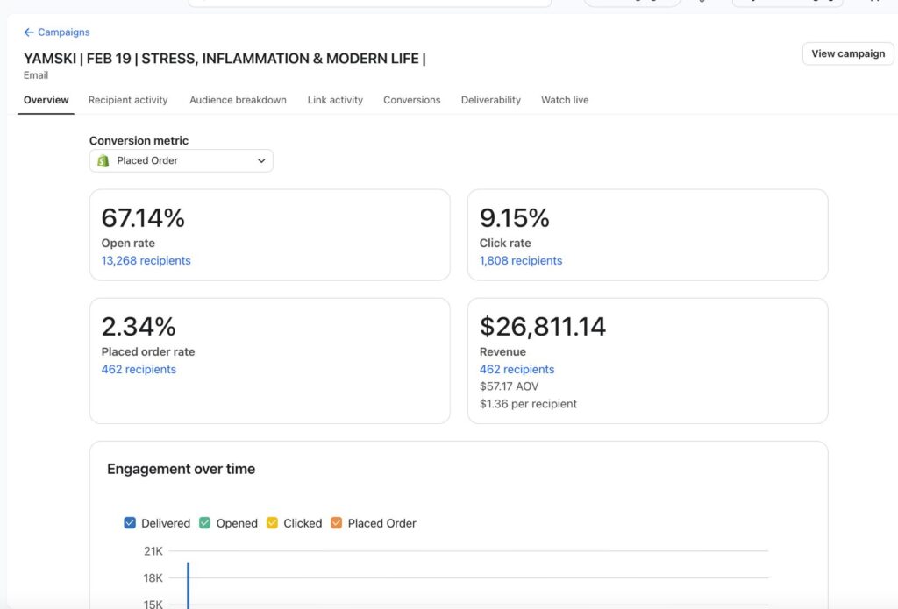Click 462 recipients link under Revenue
Image resolution: width=898 pixels, height=609 pixels.
coord(517,370)
